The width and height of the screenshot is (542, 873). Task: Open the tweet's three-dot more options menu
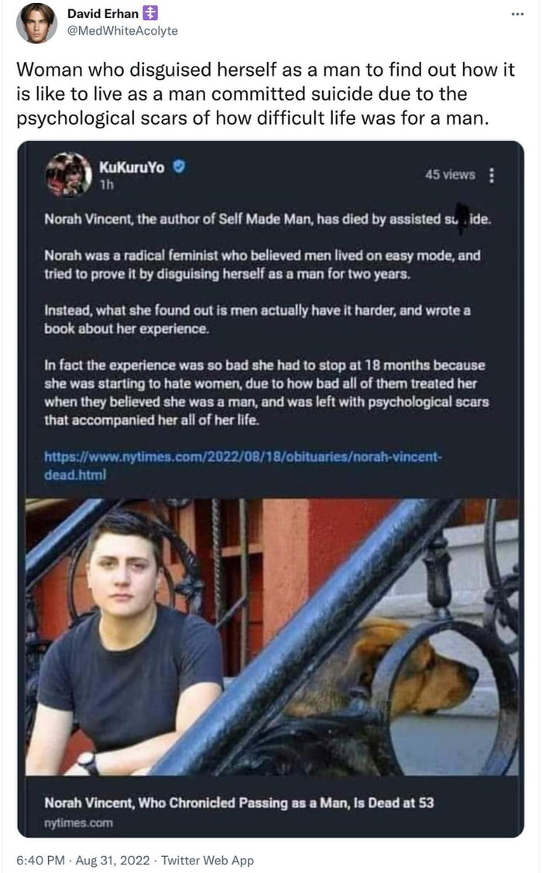[x=517, y=15]
